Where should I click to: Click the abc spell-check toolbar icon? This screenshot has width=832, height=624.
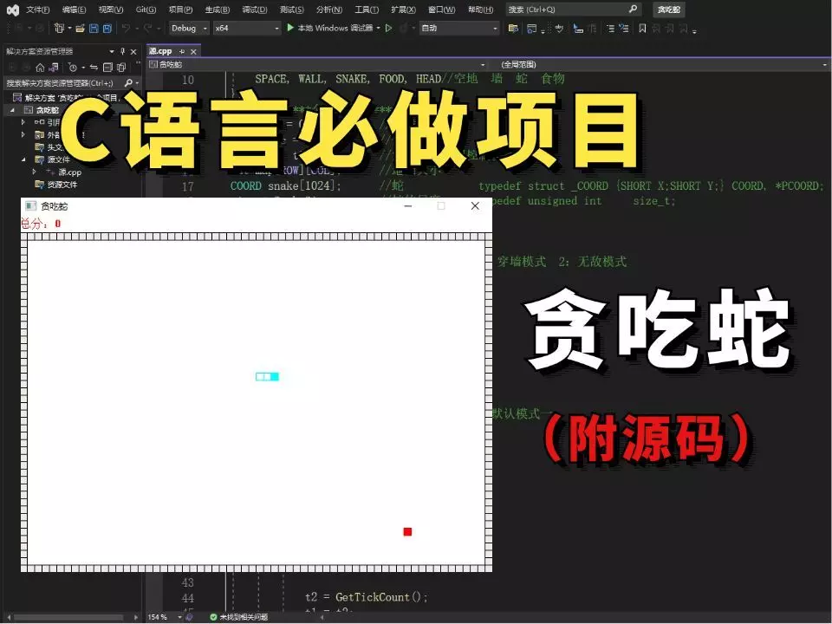pyautogui.click(x=559, y=28)
